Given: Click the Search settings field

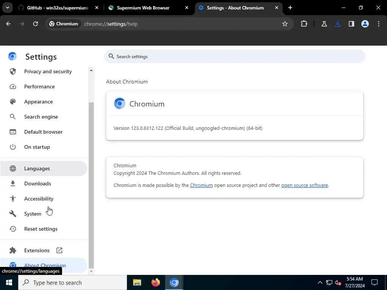Looking at the screenshot, I should 234,57.
